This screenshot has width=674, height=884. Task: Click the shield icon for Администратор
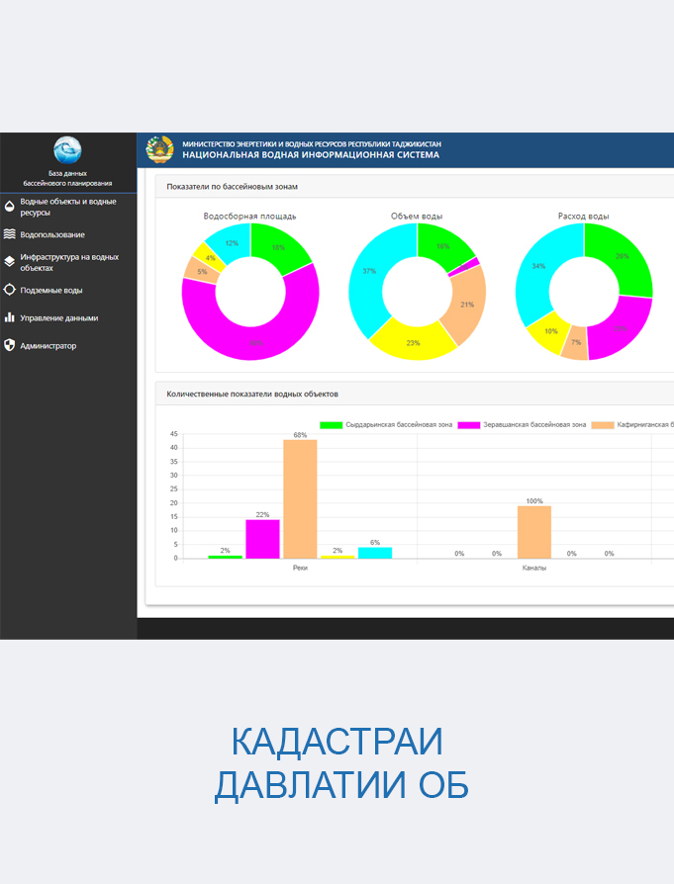10,345
